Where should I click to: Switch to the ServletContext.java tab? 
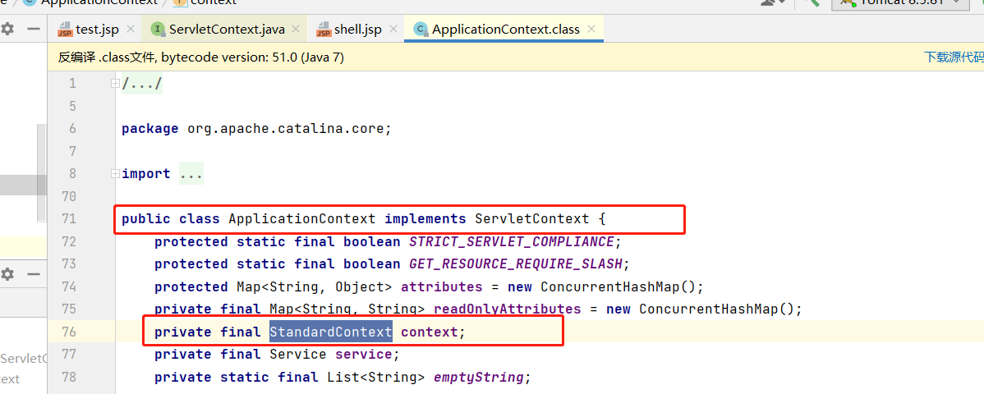[x=226, y=30]
